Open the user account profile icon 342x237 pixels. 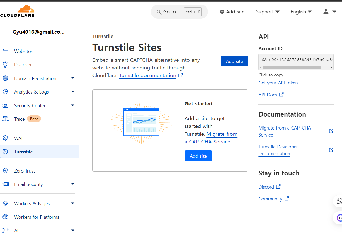coord(326,12)
